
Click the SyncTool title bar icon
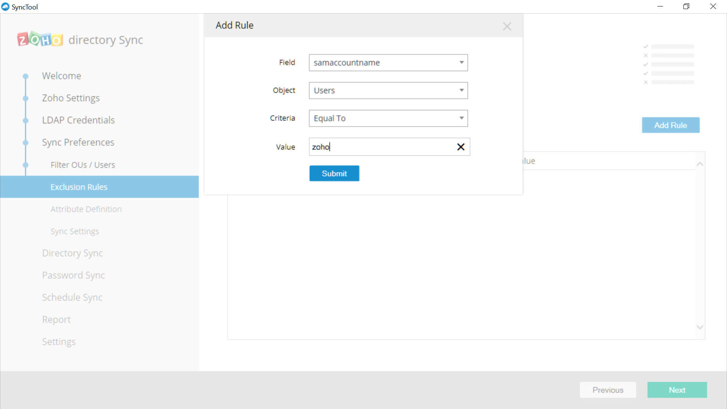click(5, 7)
